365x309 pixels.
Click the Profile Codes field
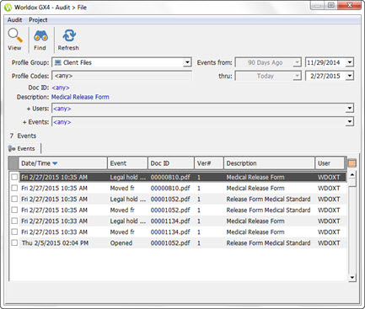pos(122,76)
